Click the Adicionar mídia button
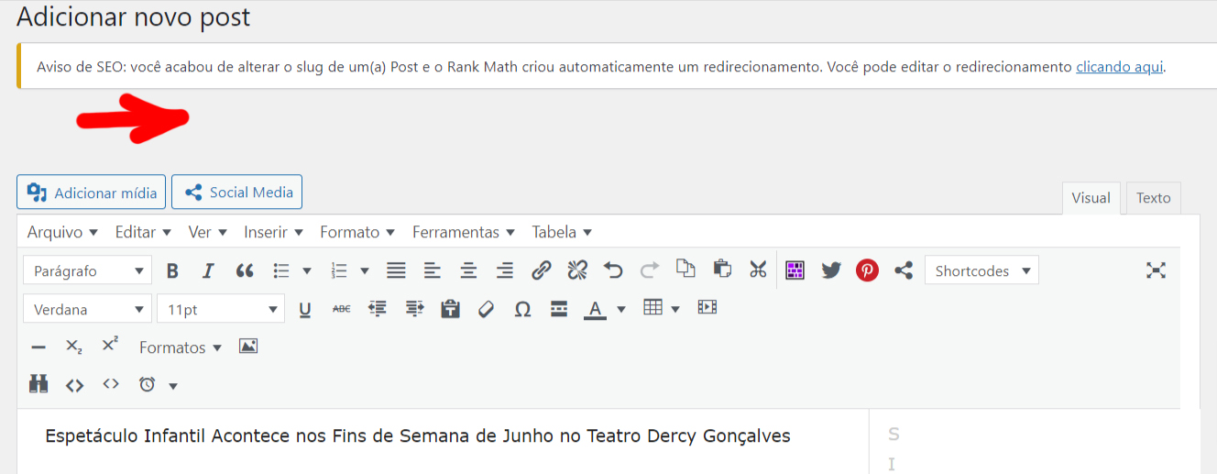This screenshot has height=474, width=1217. click(92, 193)
